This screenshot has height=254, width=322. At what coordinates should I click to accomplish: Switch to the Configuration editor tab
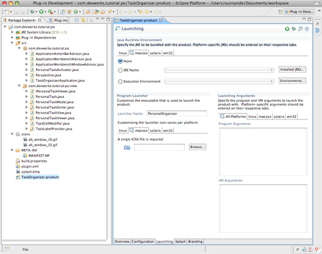143,242
